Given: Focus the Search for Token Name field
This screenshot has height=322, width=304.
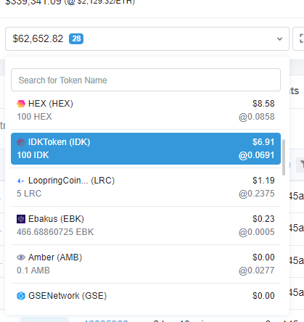Looking at the screenshot, I should point(146,80).
